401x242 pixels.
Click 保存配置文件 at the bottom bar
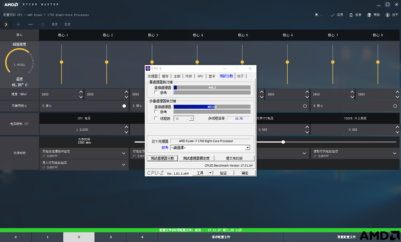pyautogui.click(x=221, y=237)
